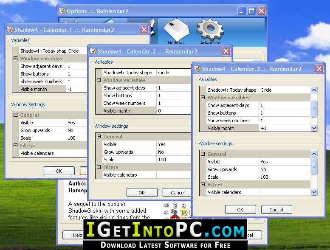
Task: Click Calendar.2 window title icon
Action: [x=93, y=51]
